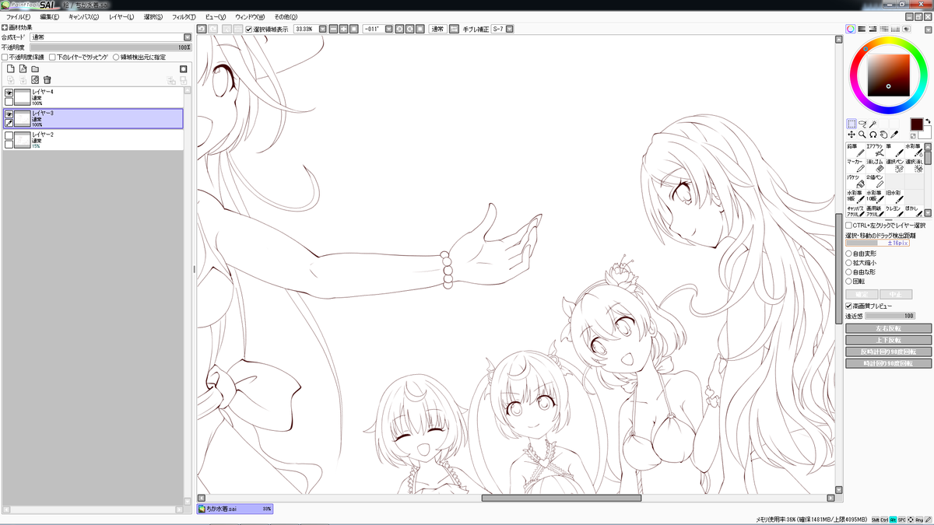This screenshot has height=525, width=934.
Task: Select 回転 radio option
Action: 849,282
